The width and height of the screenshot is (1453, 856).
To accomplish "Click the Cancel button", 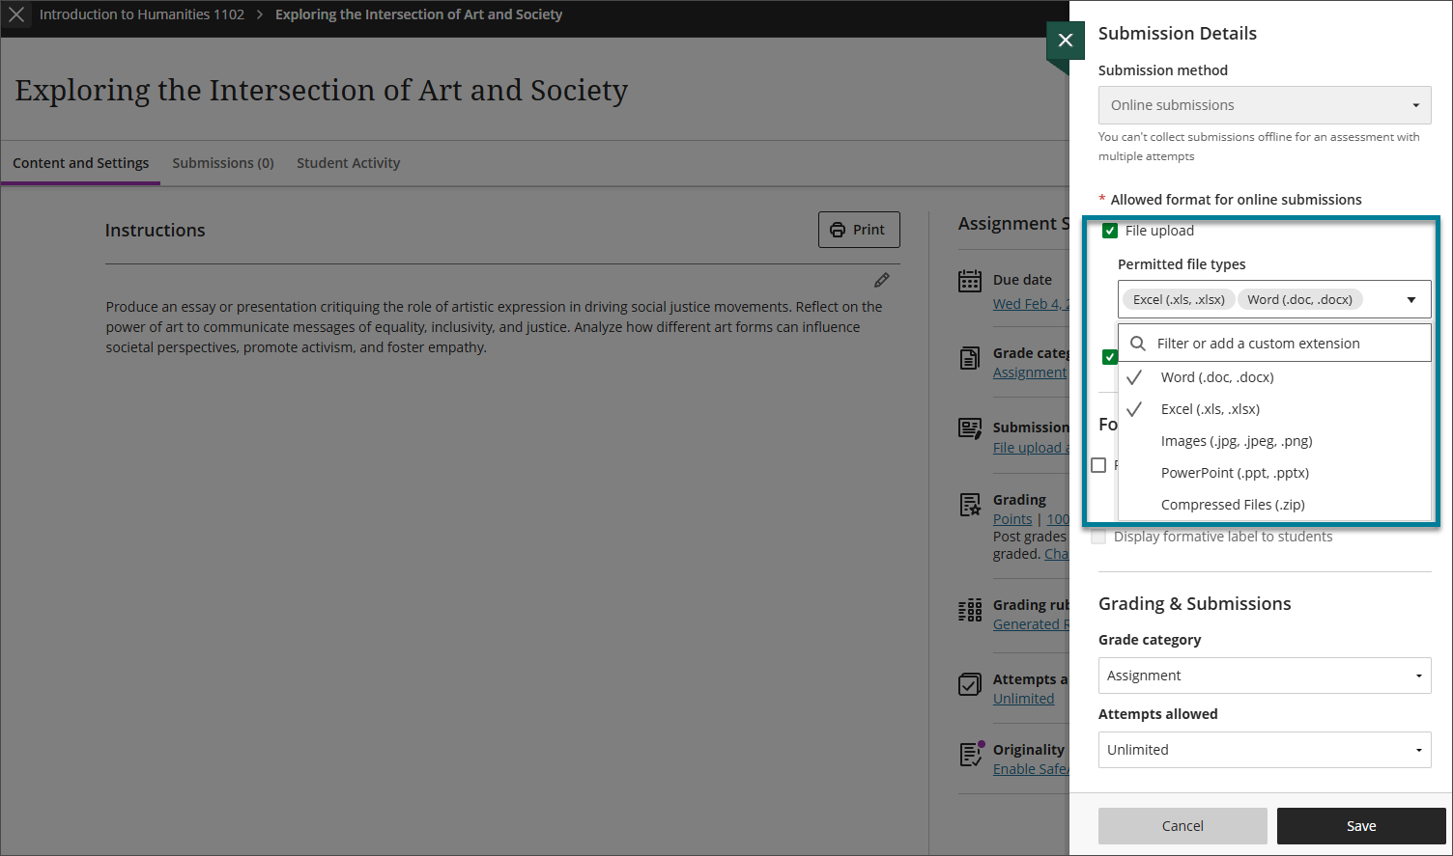I will coord(1182,826).
